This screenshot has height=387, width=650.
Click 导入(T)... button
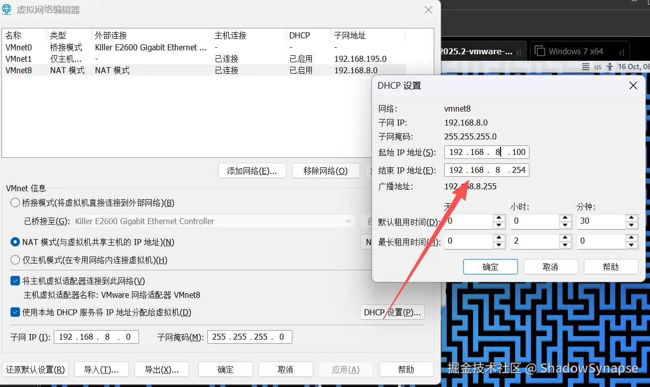(102, 370)
